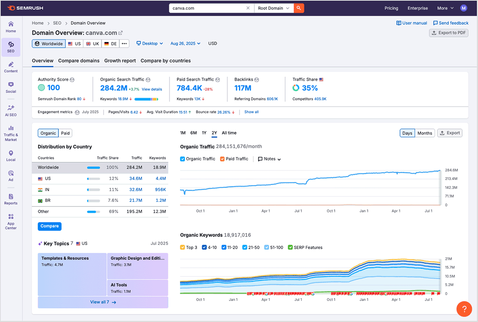Click the keywords distribution color bar

[146, 99]
